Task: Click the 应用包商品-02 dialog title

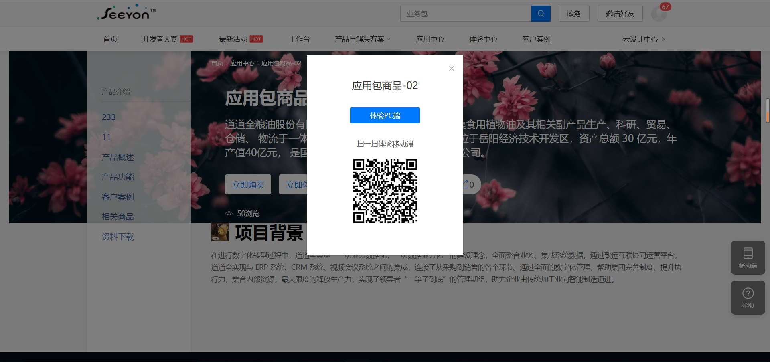Action: point(385,85)
